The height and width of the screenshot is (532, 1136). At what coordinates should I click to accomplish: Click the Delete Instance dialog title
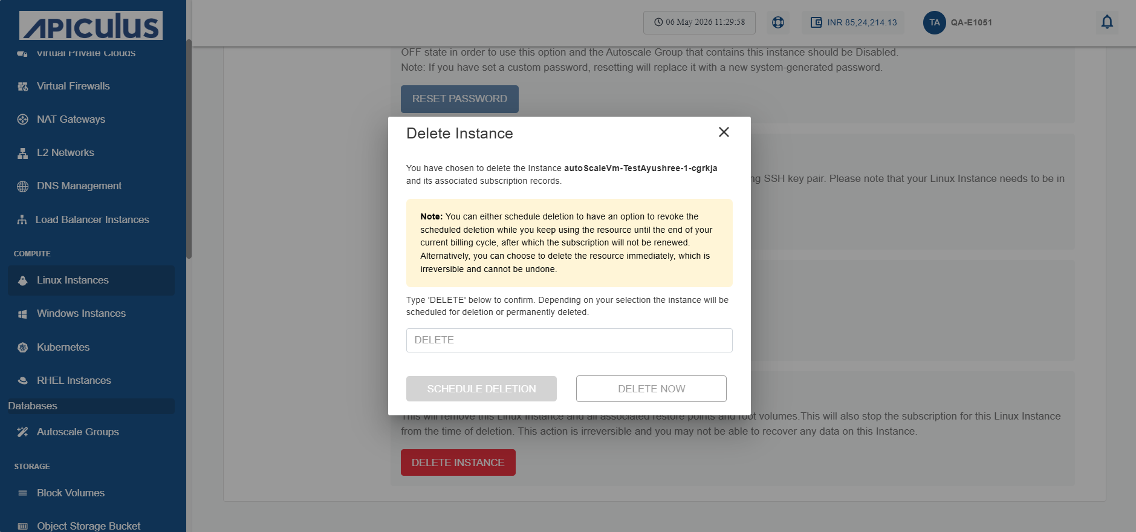click(459, 134)
